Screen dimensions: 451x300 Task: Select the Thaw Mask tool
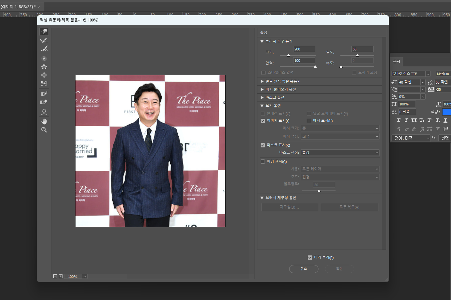click(x=44, y=102)
